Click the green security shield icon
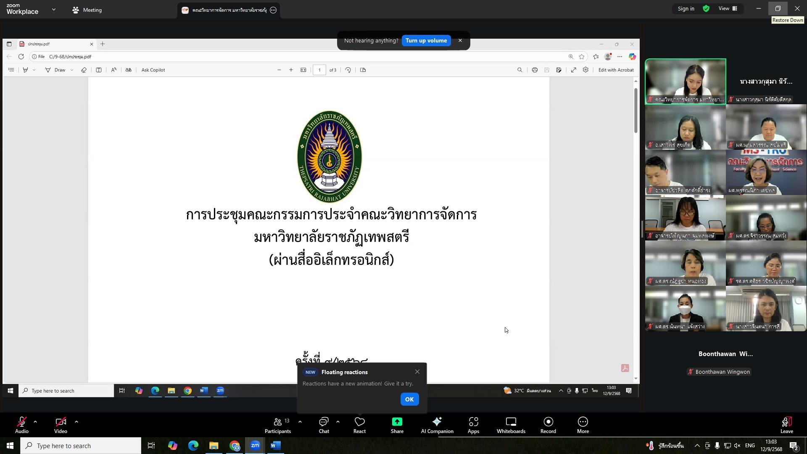The width and height of the screenshot is (807, 454). coord(706,8)
